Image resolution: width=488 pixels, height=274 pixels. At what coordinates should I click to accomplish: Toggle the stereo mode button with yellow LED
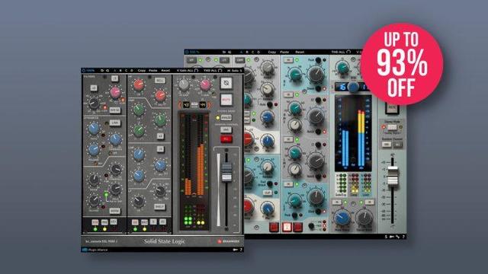coord(226,118)
